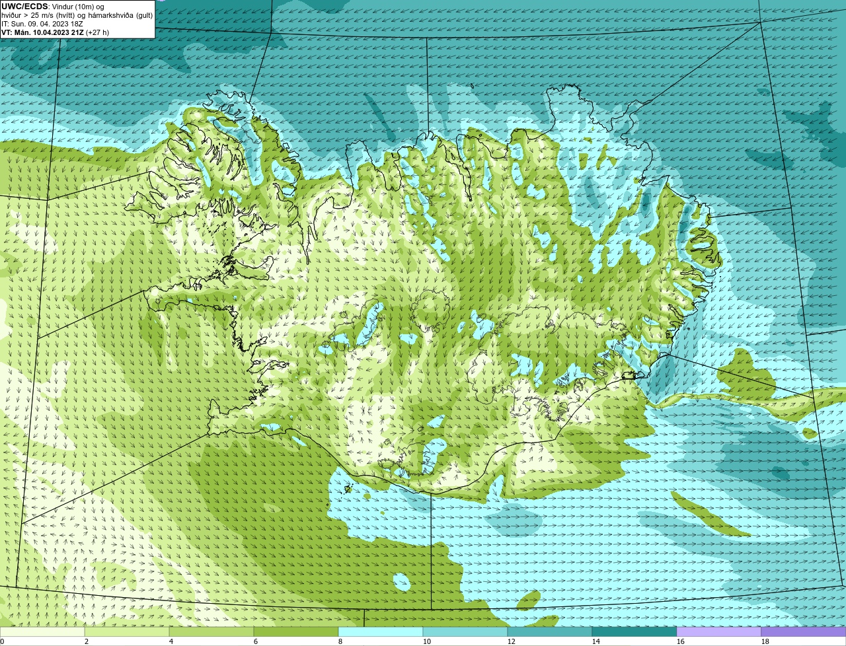Click the 14–16 m/s dark teal legend swatch

[x=634, y=631]
